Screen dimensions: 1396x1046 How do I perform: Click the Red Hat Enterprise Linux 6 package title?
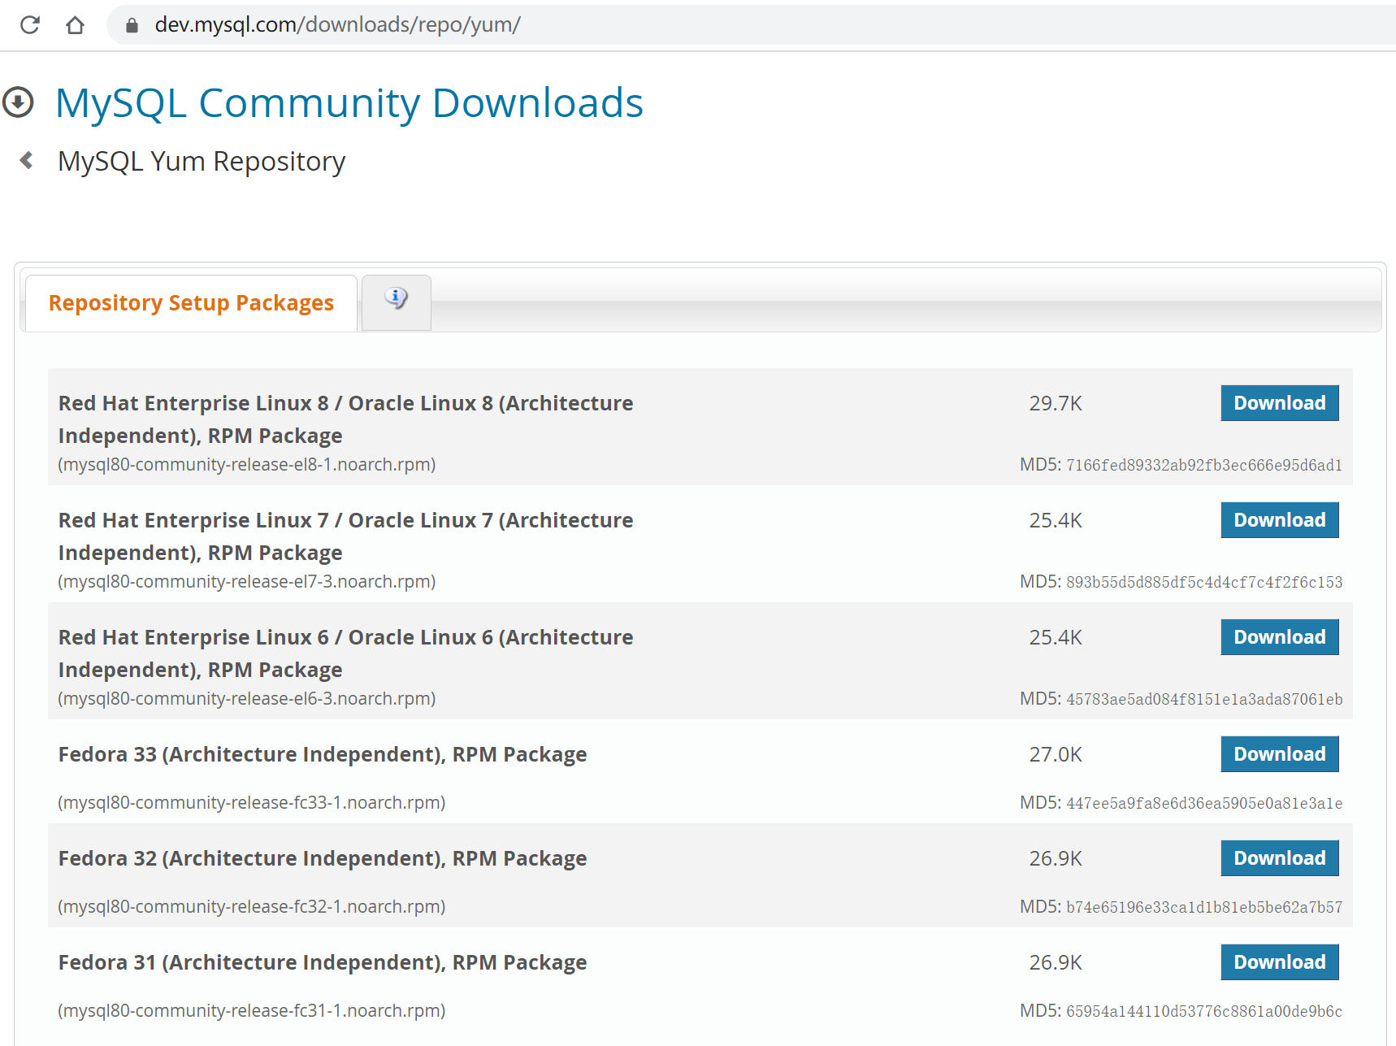pyautogui.click(x=345, y=653)
